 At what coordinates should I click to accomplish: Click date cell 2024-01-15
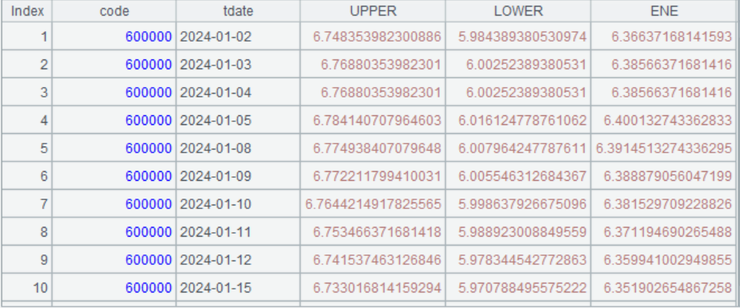[x=238, y=288]
